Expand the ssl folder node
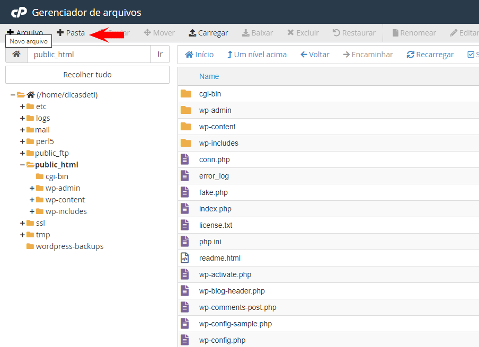 tap(22, 223)
